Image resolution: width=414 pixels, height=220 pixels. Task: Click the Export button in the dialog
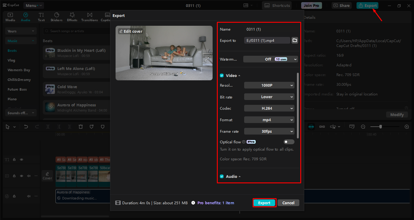[x=264, y=203]
